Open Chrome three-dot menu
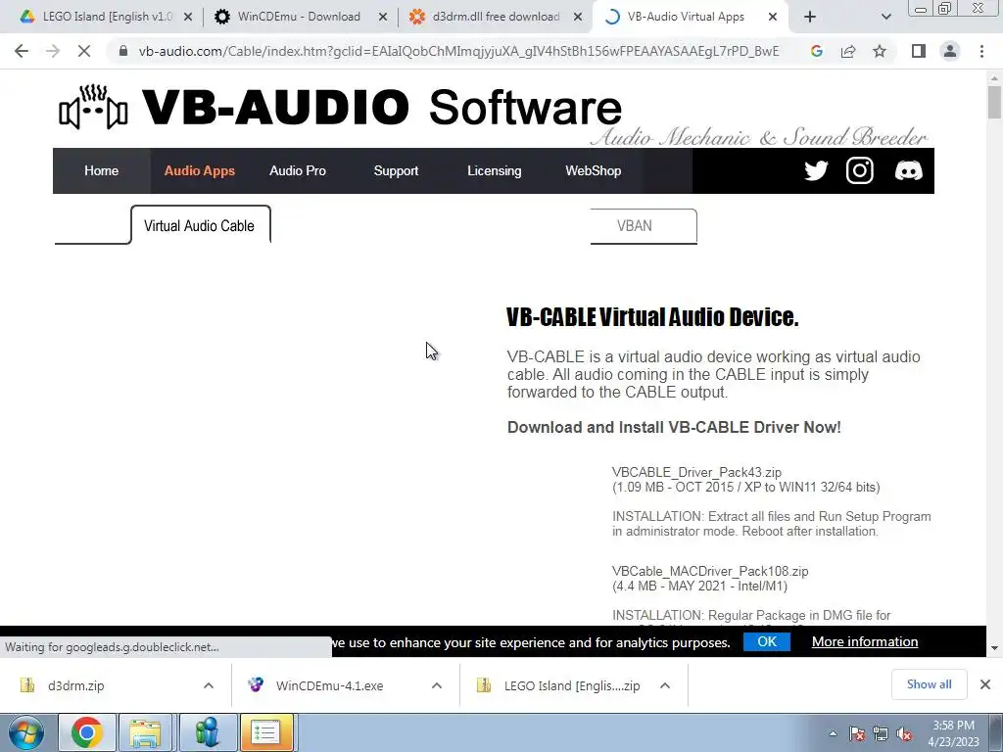Image resolution: width=1003 pixels, height=752 pixels. (x=981, y=51)
